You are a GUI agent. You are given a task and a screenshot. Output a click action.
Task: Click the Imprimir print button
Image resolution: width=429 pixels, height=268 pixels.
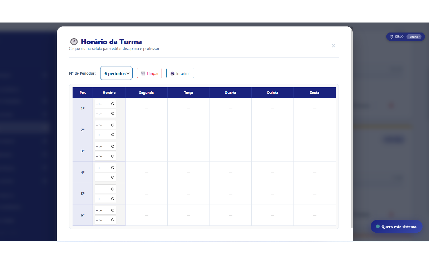point(180,74)
